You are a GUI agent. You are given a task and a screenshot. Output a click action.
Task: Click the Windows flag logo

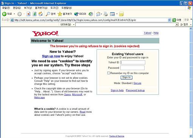point(189,8)
